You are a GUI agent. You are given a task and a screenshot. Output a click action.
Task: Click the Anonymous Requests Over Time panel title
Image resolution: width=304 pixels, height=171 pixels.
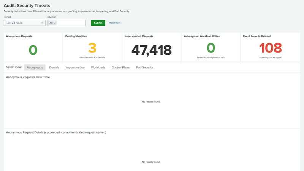point(28,77)
